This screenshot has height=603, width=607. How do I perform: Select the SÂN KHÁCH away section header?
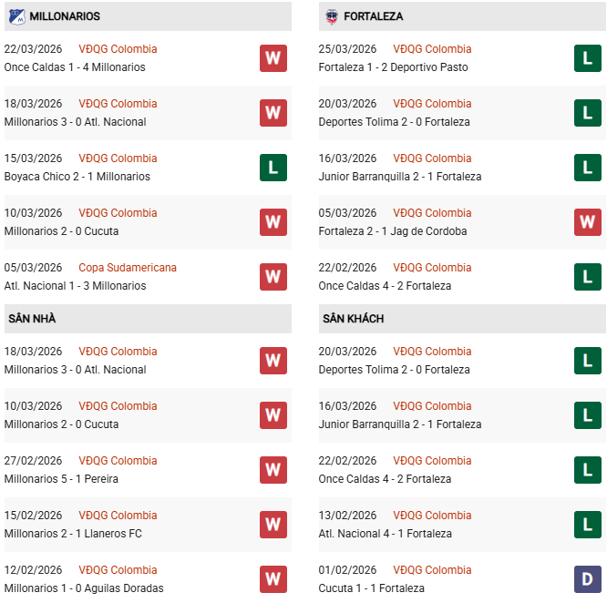[353, 319]
